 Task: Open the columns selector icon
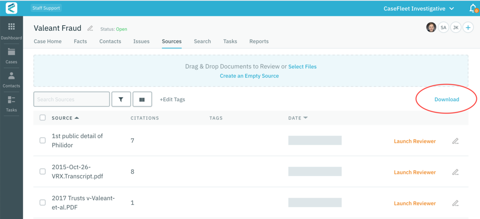click(x=142, y=99)
